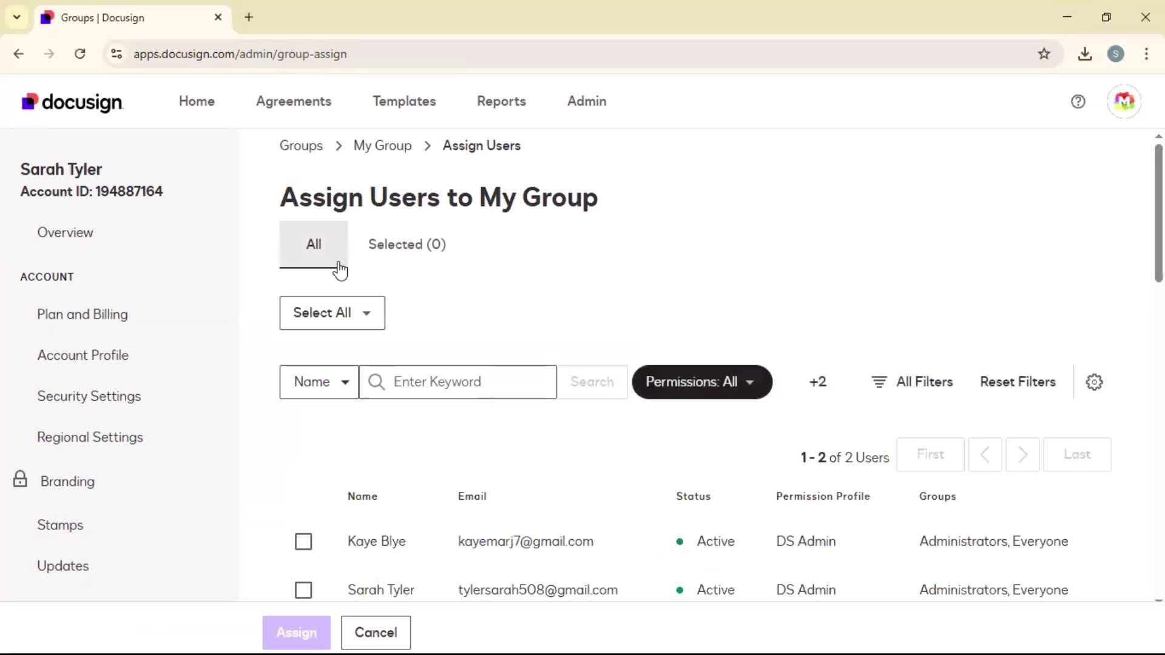Open the Select All dropdown
This screenshot has height=655, width=1165.
click(x=332, y=313)
